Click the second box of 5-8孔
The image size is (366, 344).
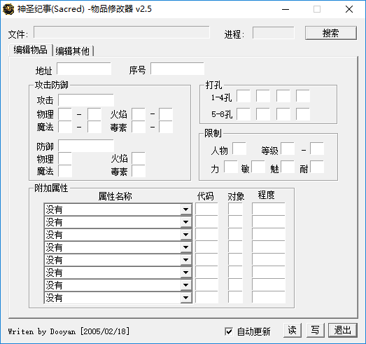tap(263, 113)
